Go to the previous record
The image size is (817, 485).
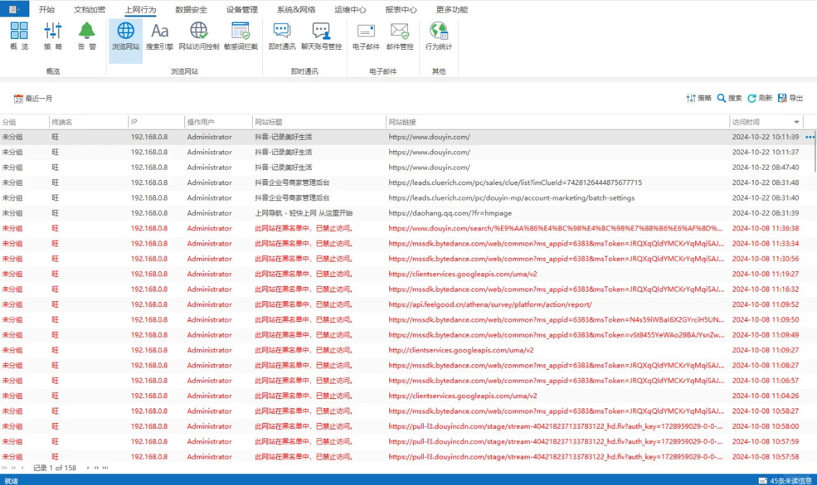tap(22, 468)
